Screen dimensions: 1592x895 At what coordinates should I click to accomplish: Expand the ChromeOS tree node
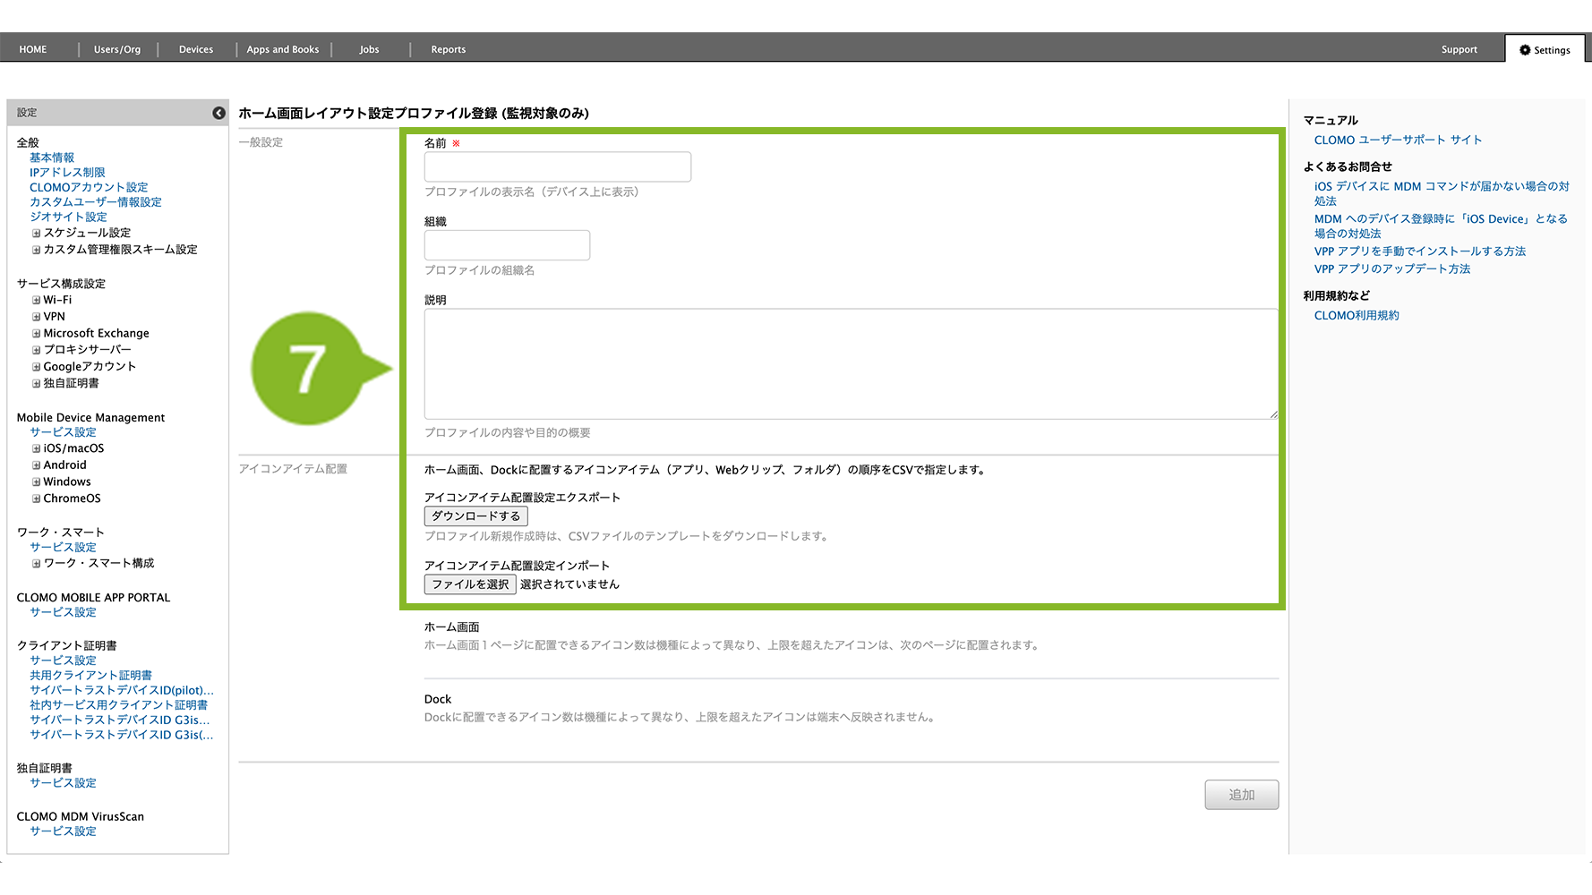[37, 499]
